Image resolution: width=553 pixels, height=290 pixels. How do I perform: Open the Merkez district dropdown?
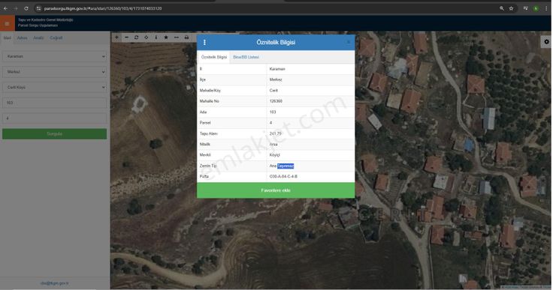click(55, 72)
